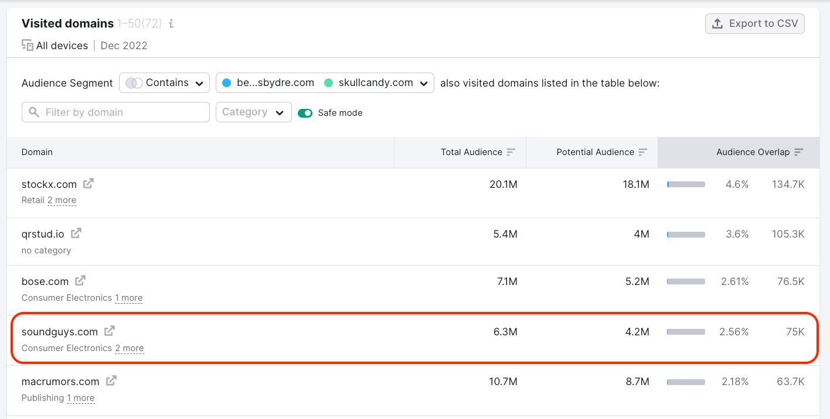
Task: Sort by Total Audience icon
Action: point(511,152)
